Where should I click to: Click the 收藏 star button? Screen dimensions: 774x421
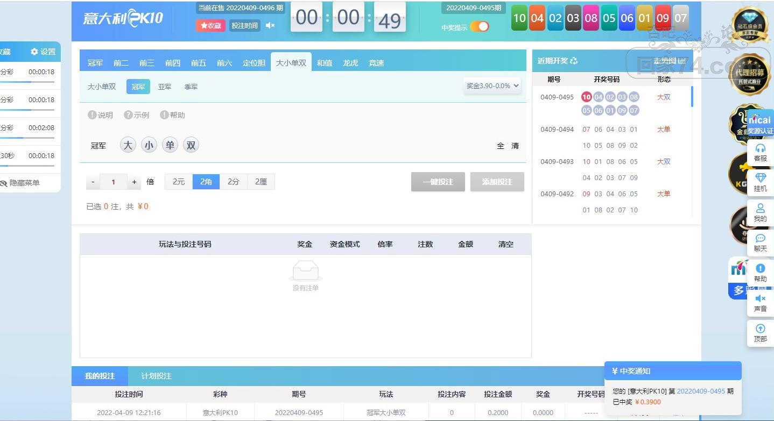pos(210,25)
